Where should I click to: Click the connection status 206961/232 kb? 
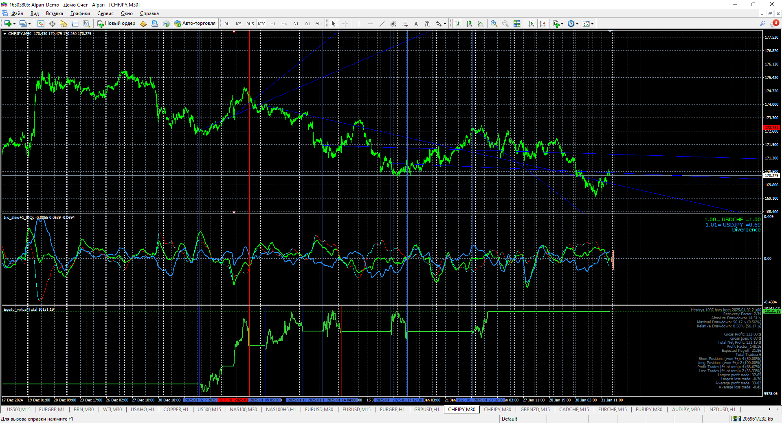tap(752, 419)
